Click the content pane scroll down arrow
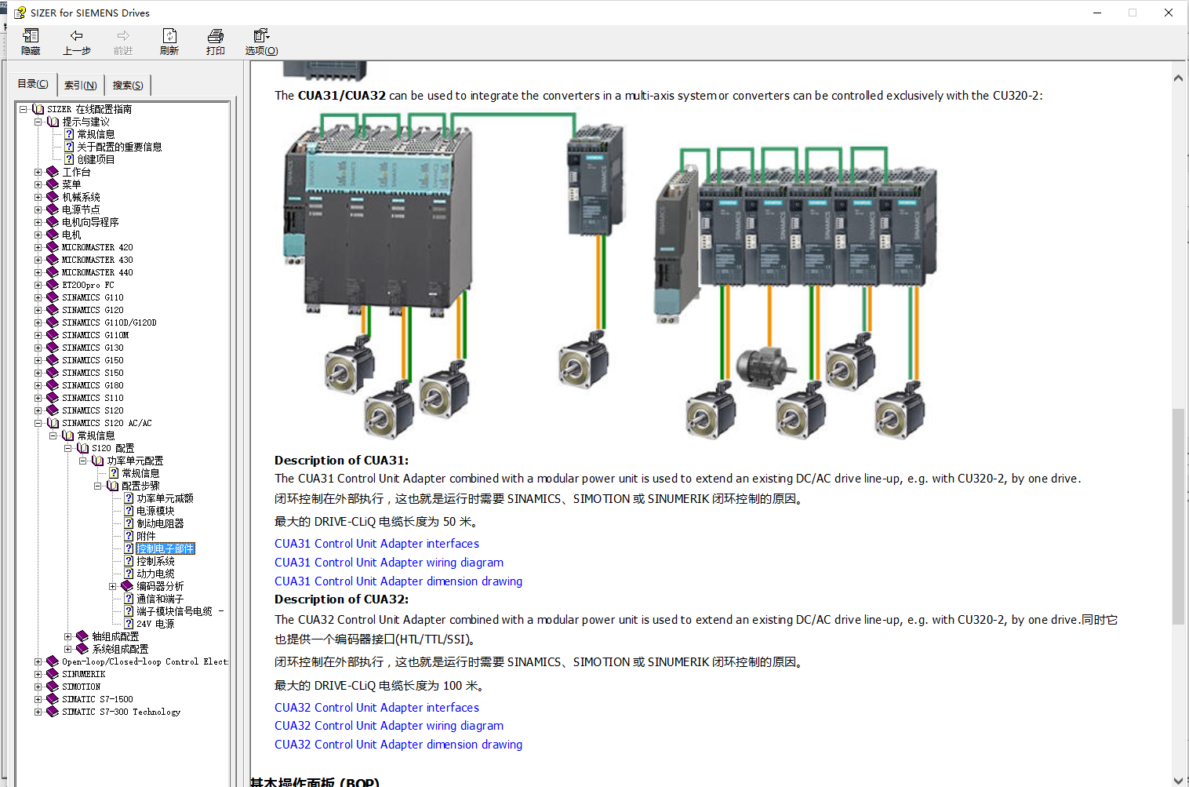This screenshot has width=1189, height=787. (x=1178, y=780)
